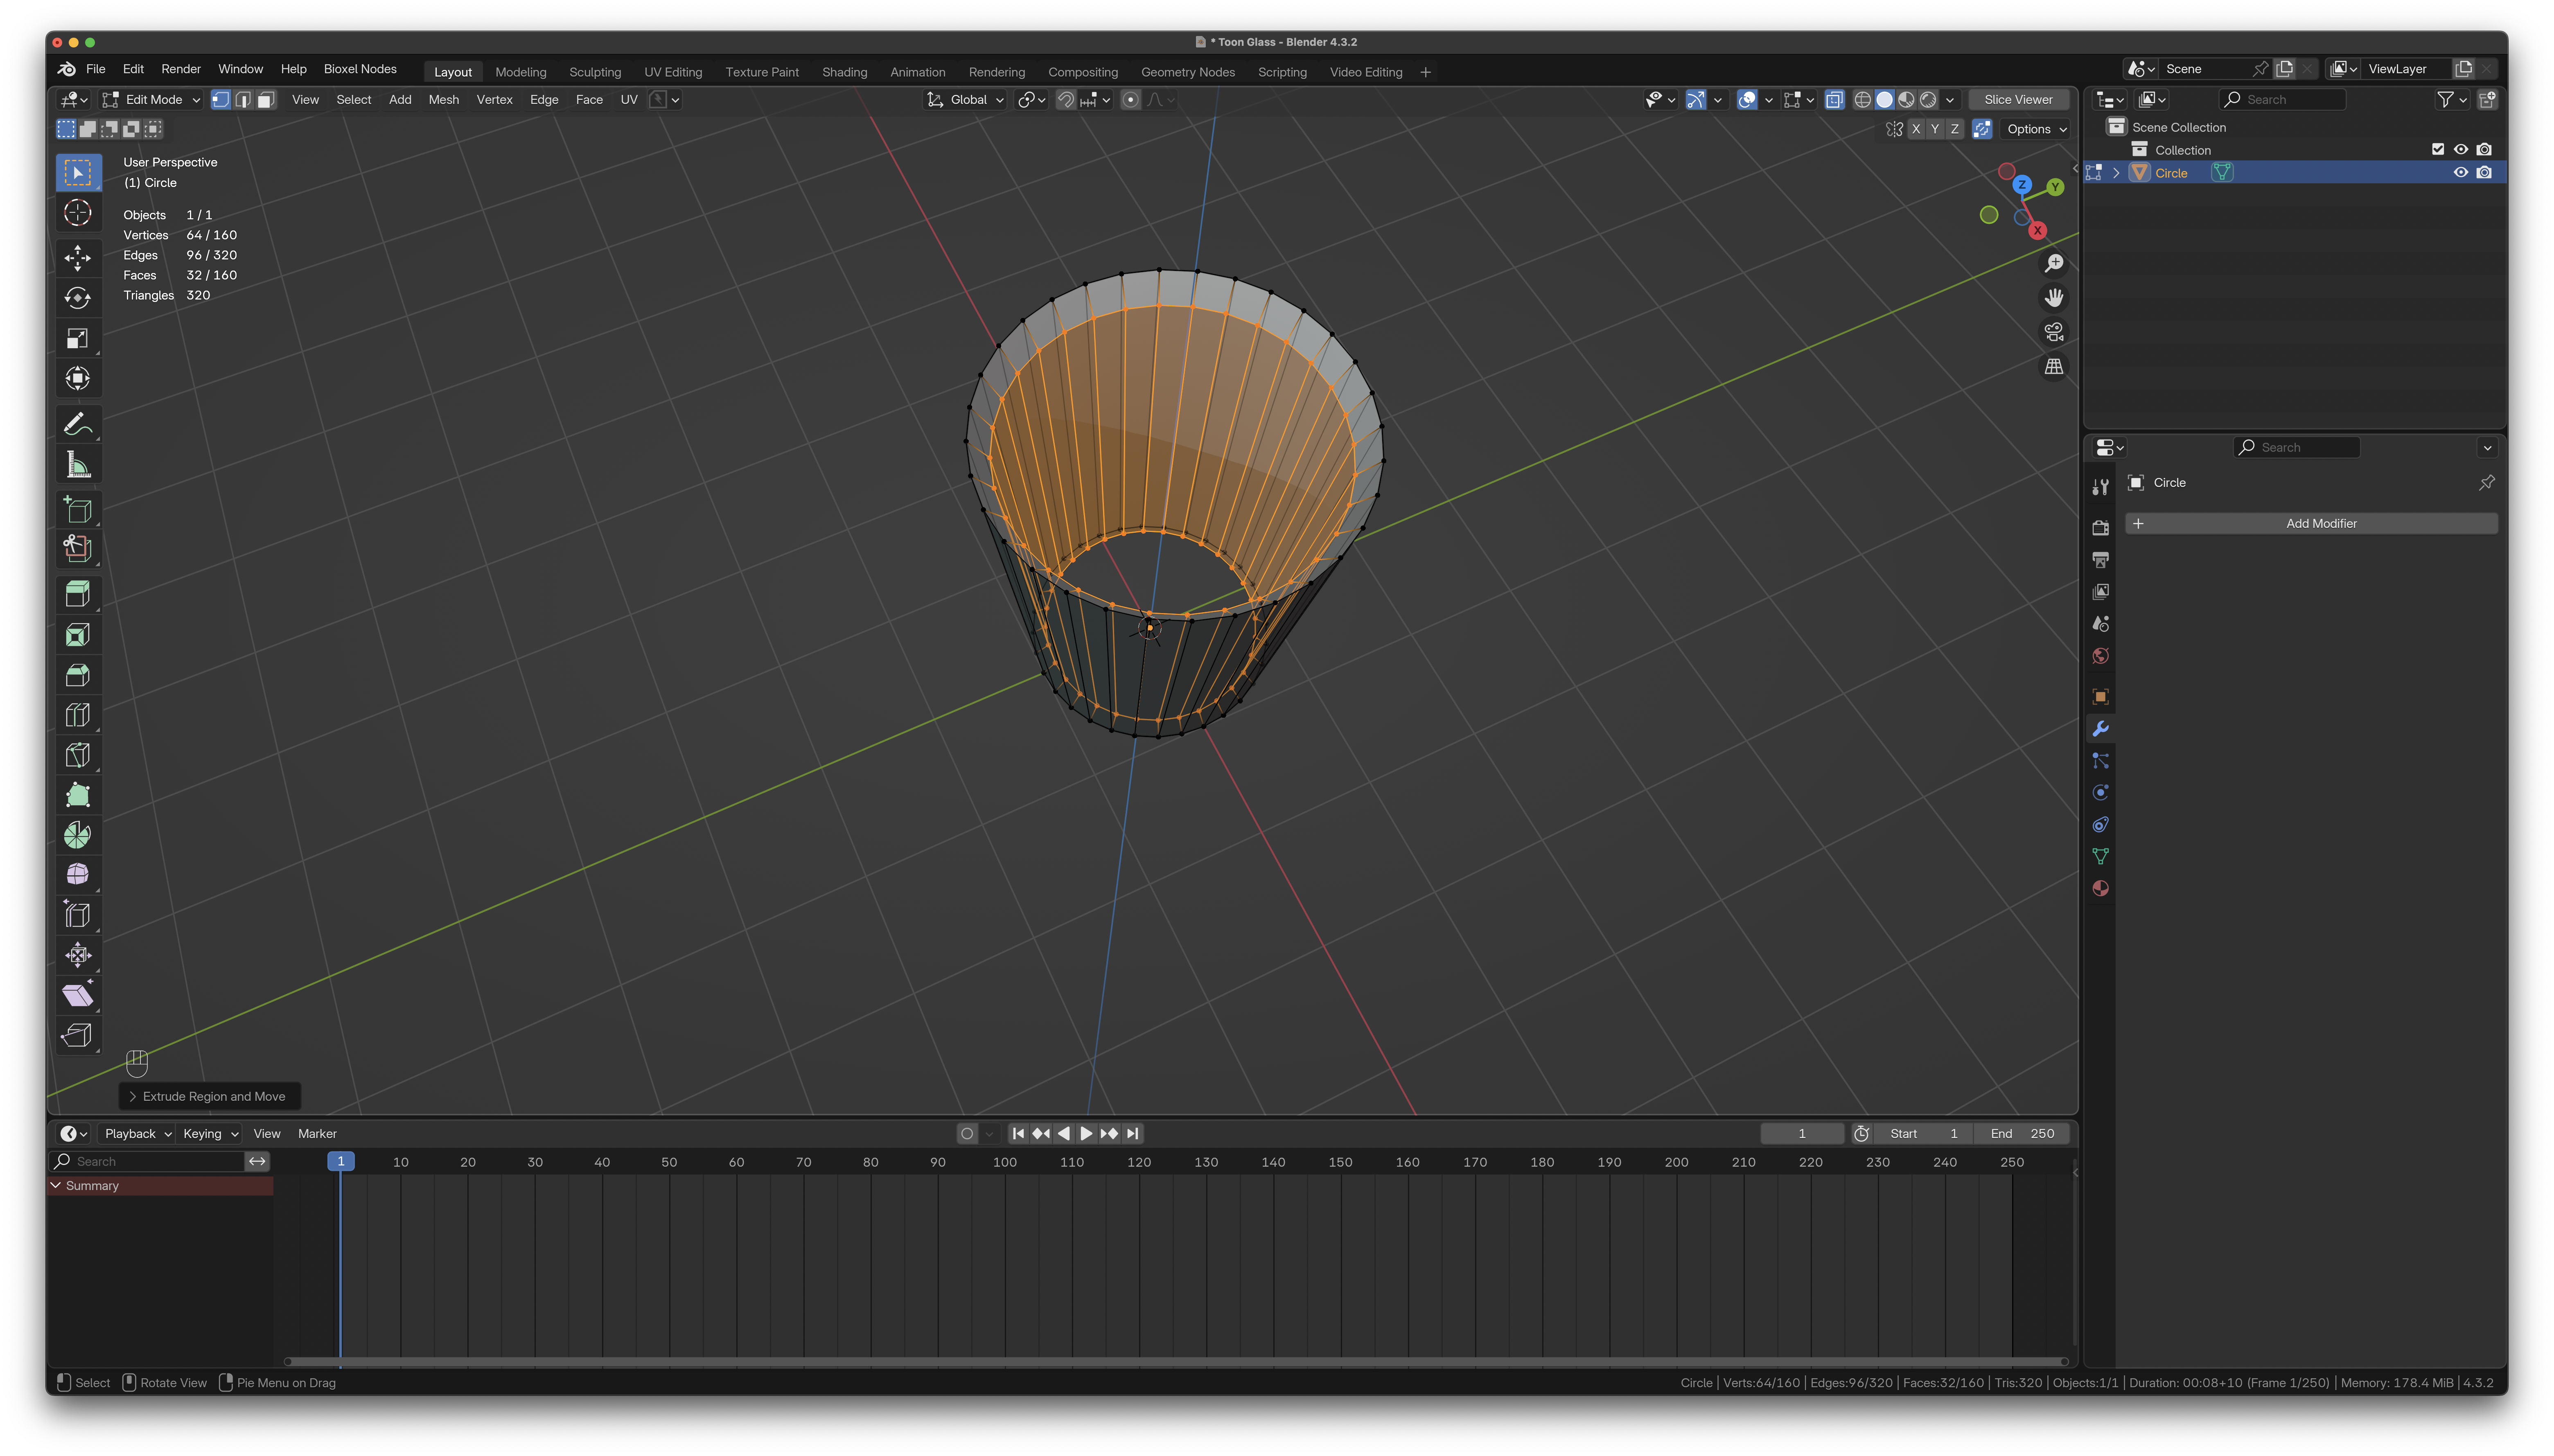Click the zoom view magnifier gizmo
Screen dimensions: 2554x1456
tap(2053, 263)
